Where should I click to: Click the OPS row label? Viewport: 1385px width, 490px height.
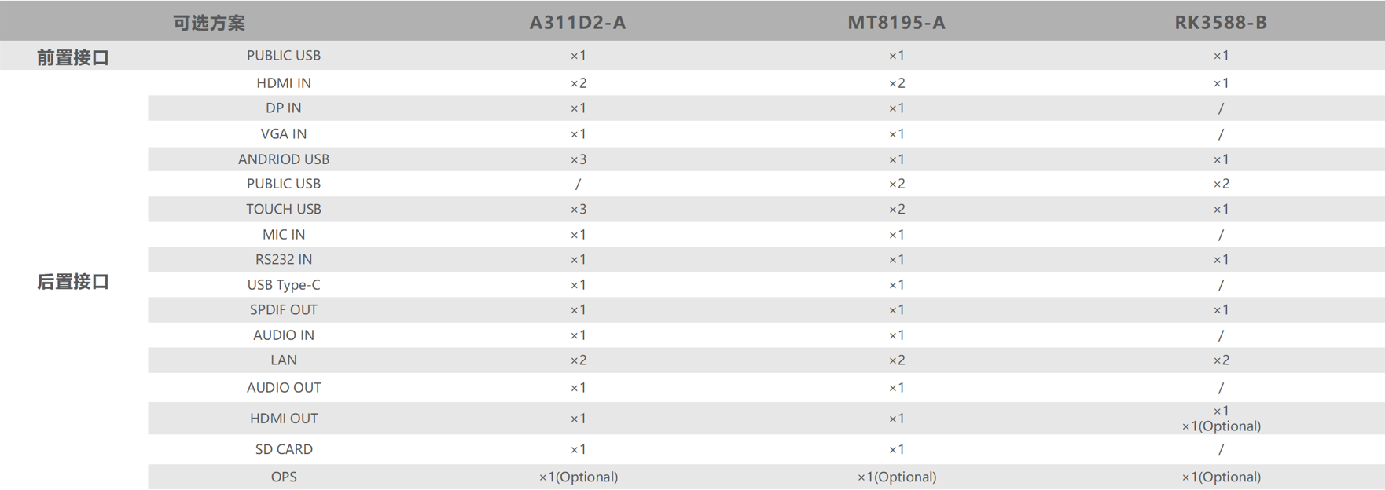point(284,477)
